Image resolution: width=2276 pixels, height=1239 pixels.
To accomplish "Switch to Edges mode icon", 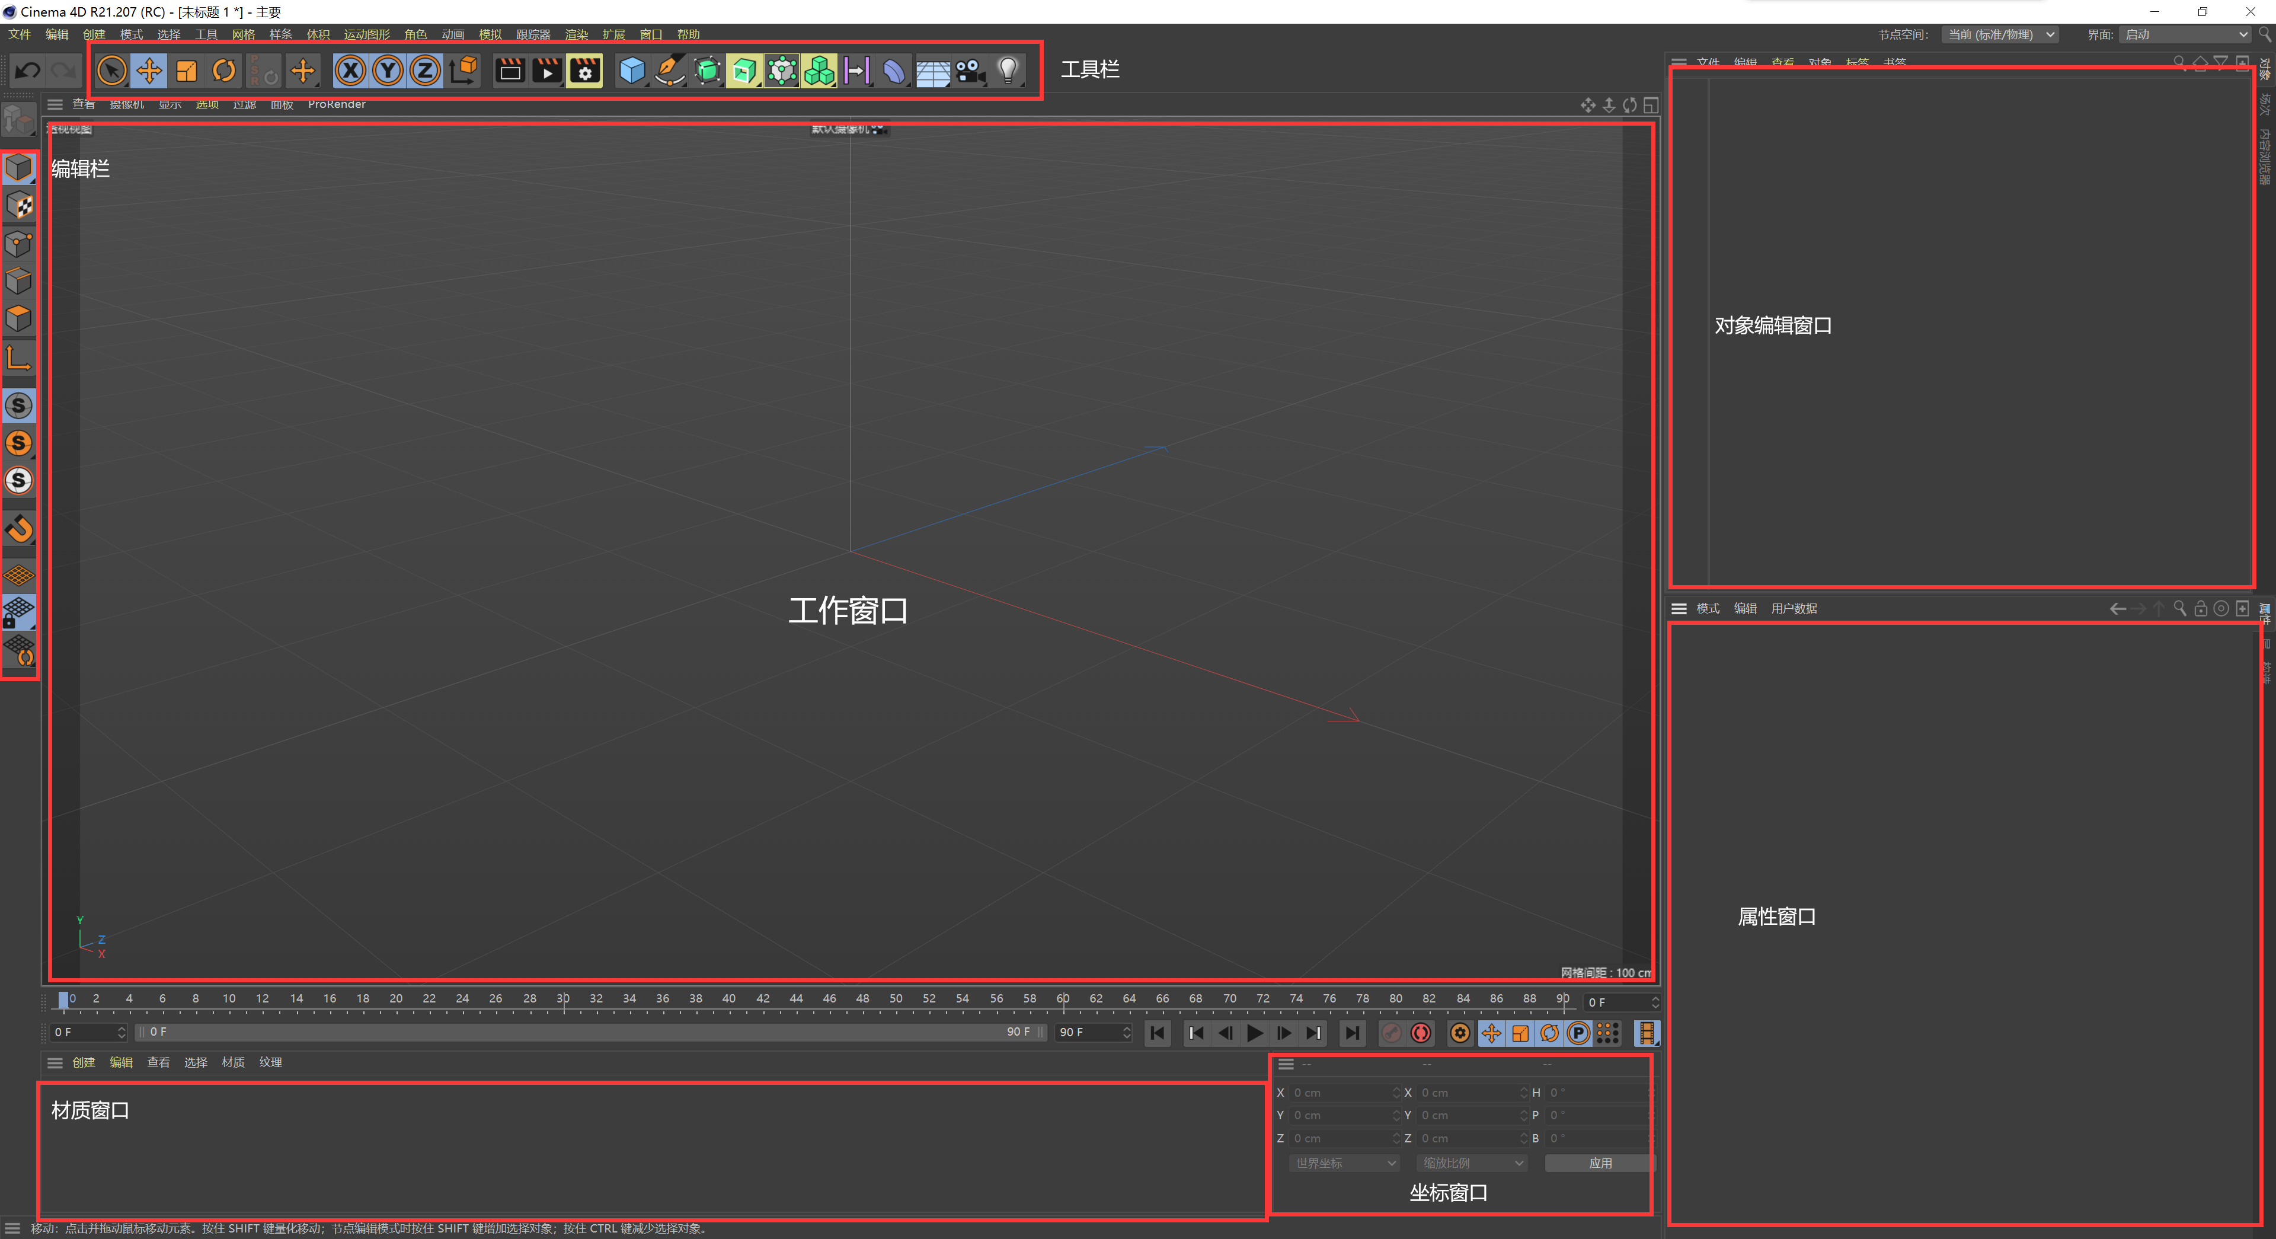I will coord(18,281).
